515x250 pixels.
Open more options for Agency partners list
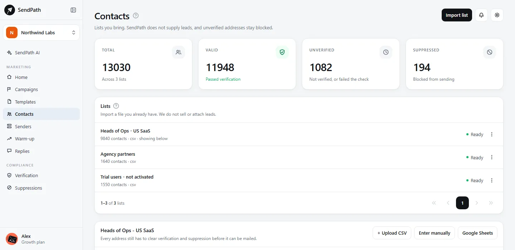(492, 157)
